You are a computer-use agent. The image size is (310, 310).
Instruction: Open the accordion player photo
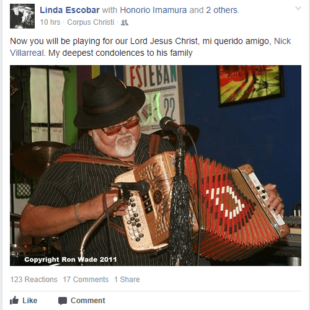(156, 166)
